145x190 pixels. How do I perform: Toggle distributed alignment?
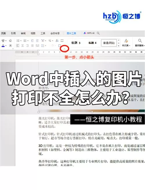point(37,46)
